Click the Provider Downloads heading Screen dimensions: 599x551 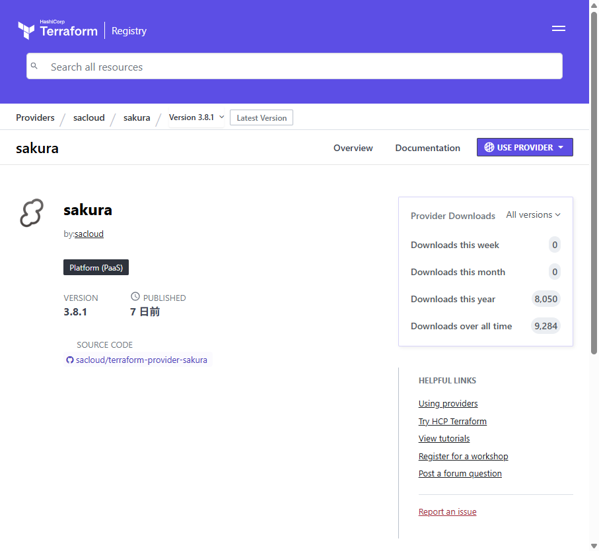453,216
